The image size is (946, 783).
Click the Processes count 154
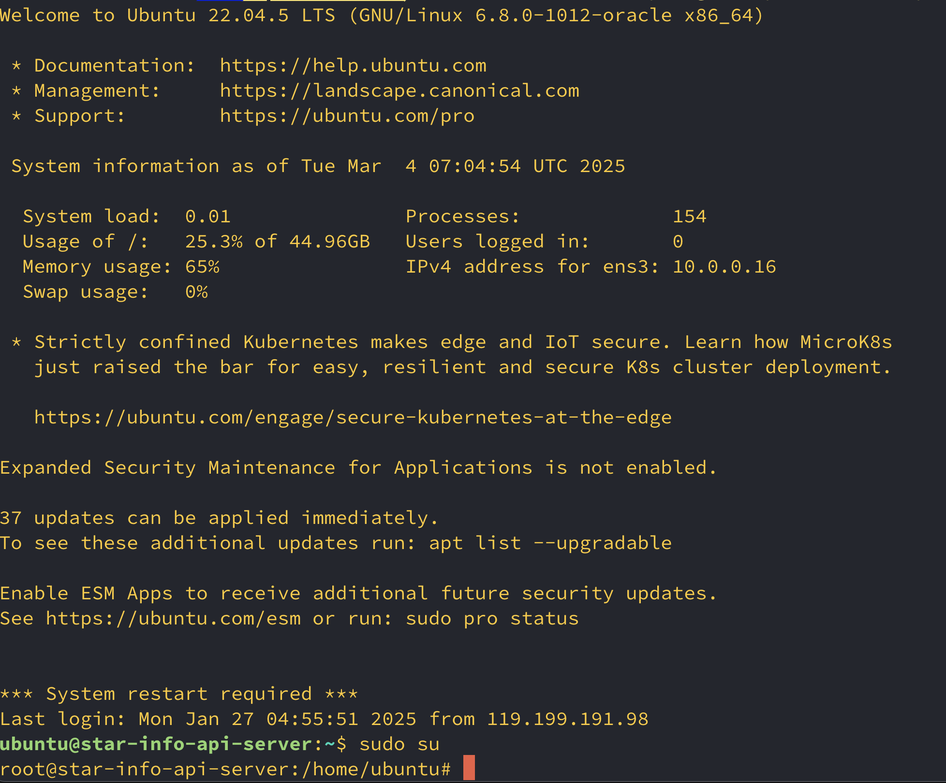coord(689,217)
